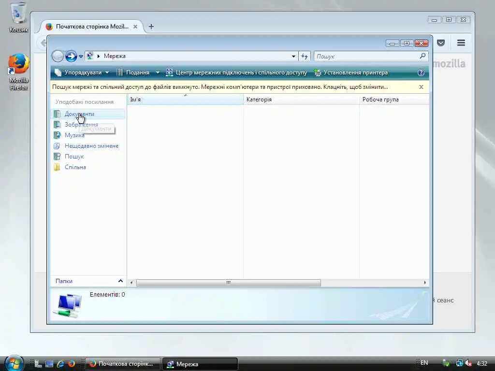Screen dimensions: 495x371
Task: Dismiss the yellow information bar
Action: coord(421,87)
